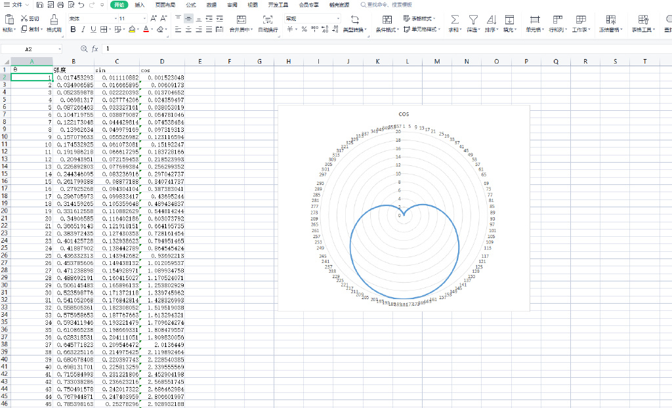Toggle middle vertical alignment

pos(188,18)
